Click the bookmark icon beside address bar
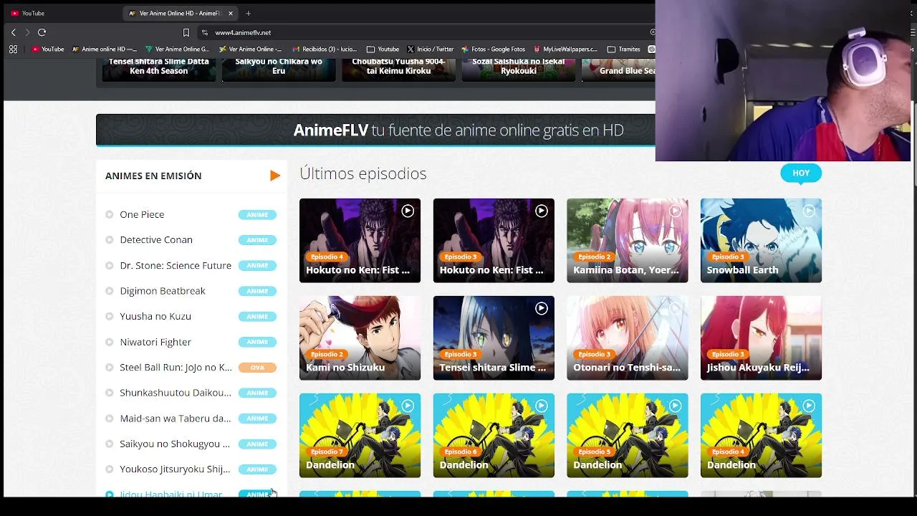This screenshot has width=917, height=516. (x=186, y=32)
